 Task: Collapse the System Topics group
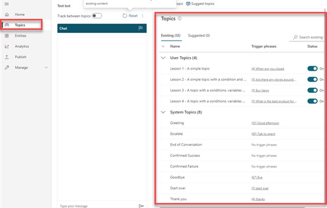click(x=163, y=112)
